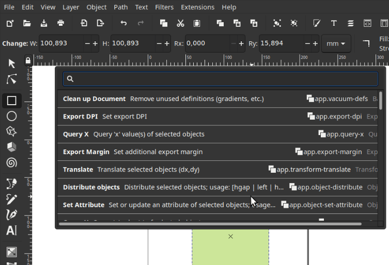Increase the width value with plus button
The image size is (389, 265).
[x=95, y=44]
